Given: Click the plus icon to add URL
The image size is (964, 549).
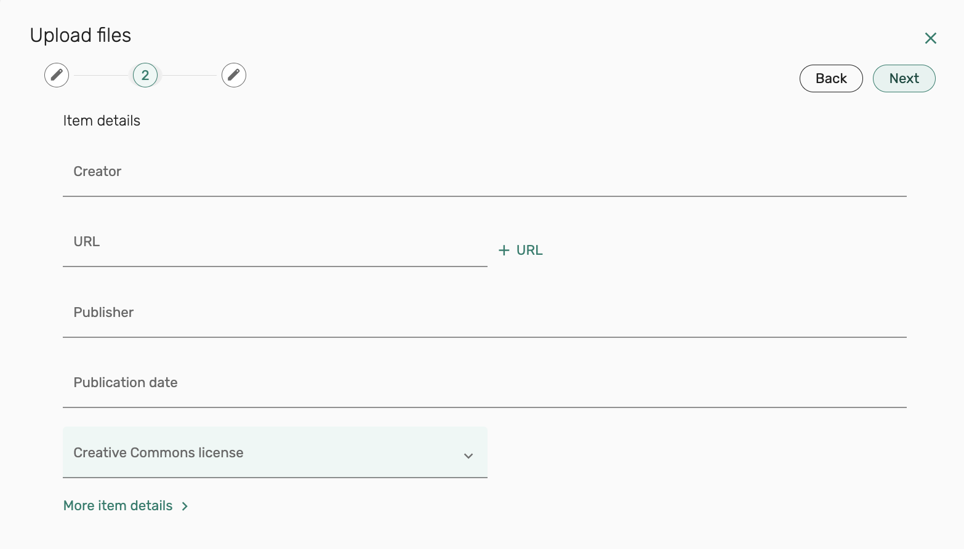Looking at the screenshot, I should (x=504, y=250).
